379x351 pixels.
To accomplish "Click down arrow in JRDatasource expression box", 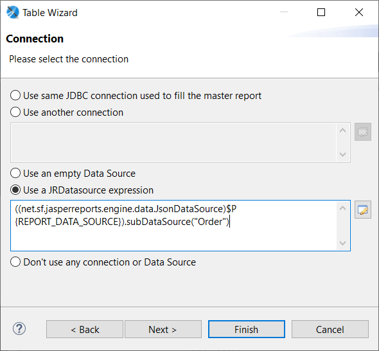I will point(342,243).
